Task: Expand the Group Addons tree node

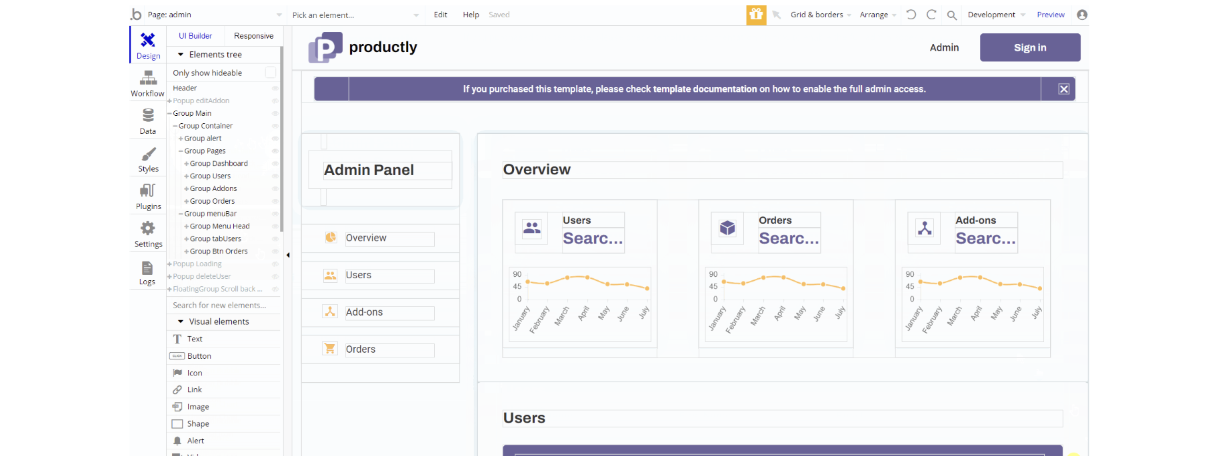Action: click(187, 189)
